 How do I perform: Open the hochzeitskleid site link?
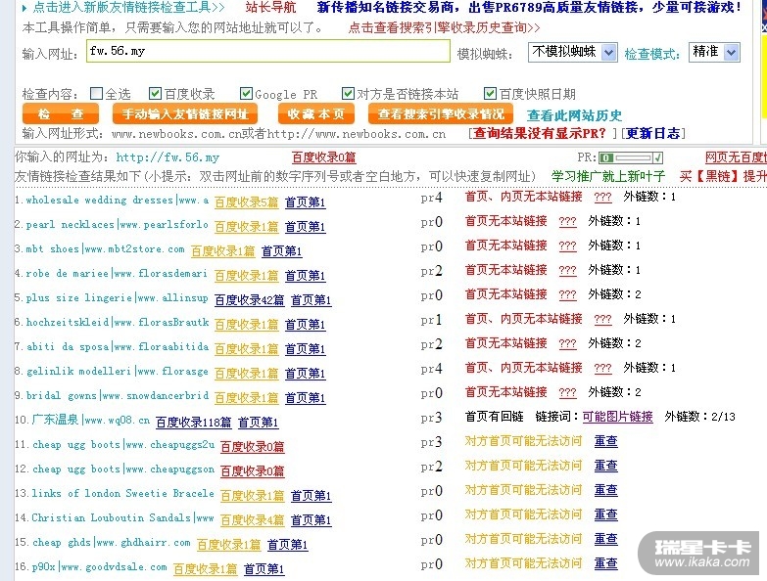click(x=117, y=322)
